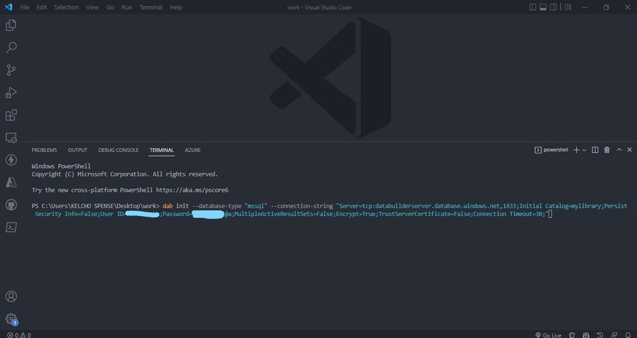Image resolution: width=637 pixels, height=338 pixels.
Task: Click the https://aka.ms/pscore6 link in terminal
Action: coord(192,190)
